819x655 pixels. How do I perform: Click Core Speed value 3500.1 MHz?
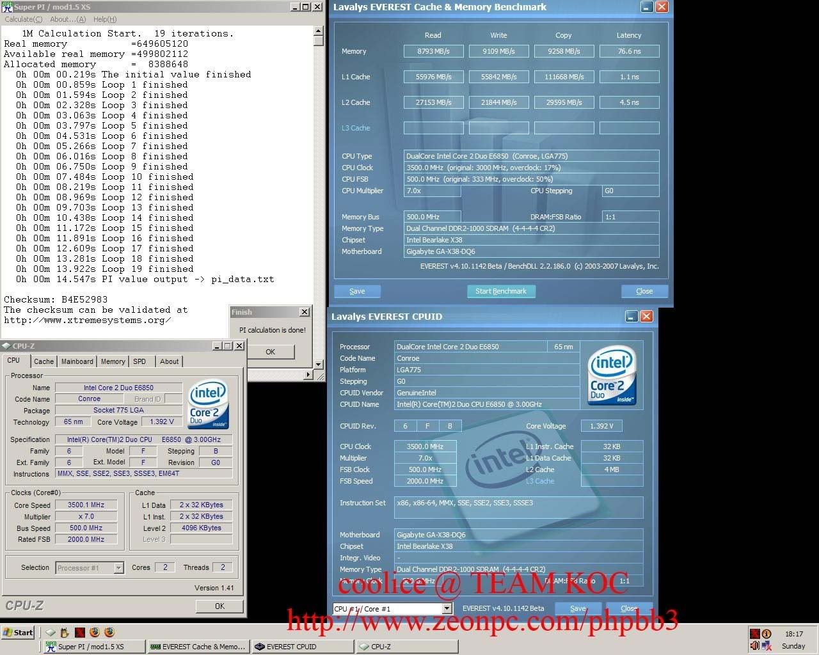pyautogui.click(x=86, y=505)
